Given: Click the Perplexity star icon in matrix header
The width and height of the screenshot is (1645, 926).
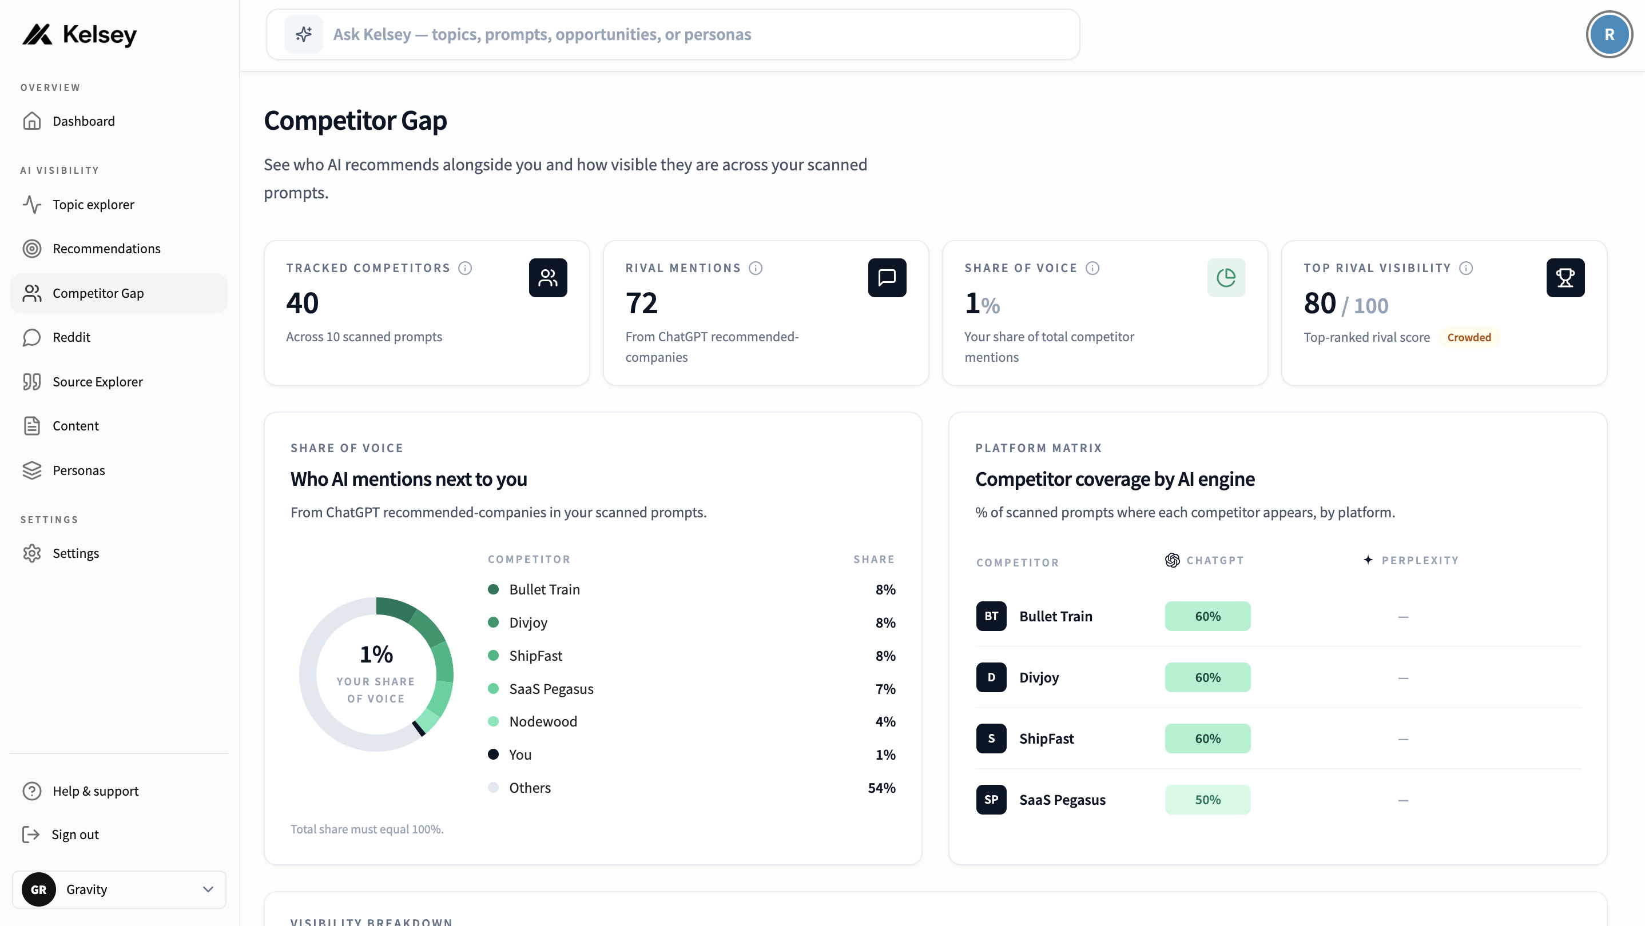Looking at the screenshot, I should 1367,560.
